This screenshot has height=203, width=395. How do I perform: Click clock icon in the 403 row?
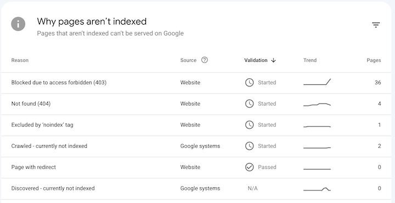tap(250, 83)
